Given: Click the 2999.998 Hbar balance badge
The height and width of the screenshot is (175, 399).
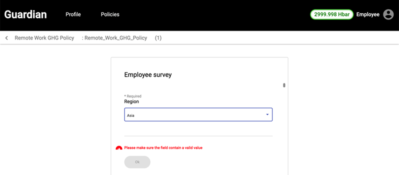Looking at the screenshot, I should point(331,14).
